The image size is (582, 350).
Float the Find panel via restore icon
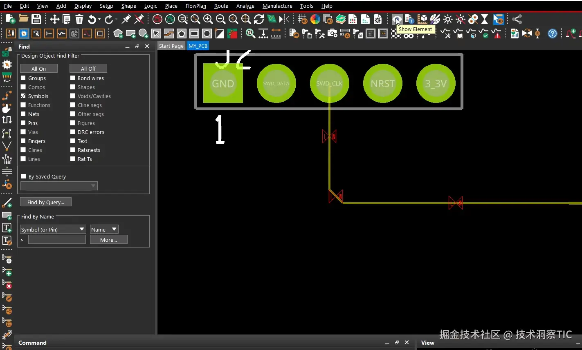coord(137,47)
